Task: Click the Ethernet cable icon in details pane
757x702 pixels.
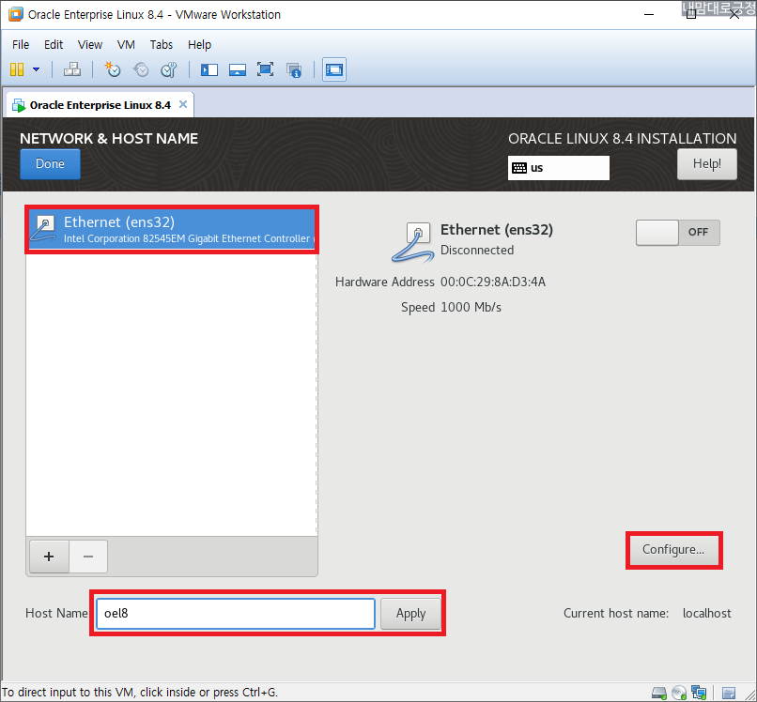Action: pyautogui.click(x=412, y=243)
